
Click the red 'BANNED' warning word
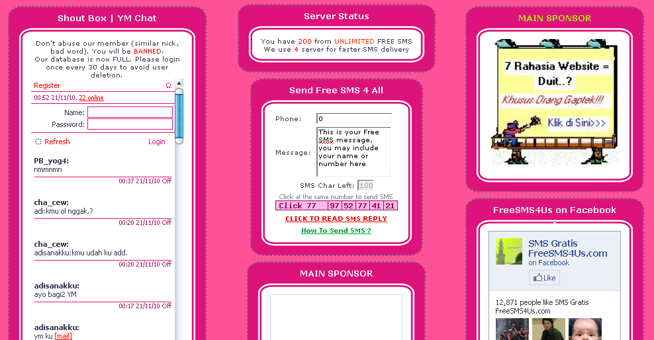[147, 51]
